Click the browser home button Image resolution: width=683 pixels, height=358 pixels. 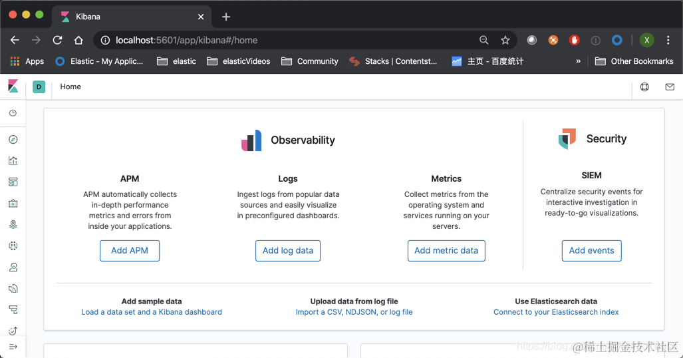click(78, 40)
